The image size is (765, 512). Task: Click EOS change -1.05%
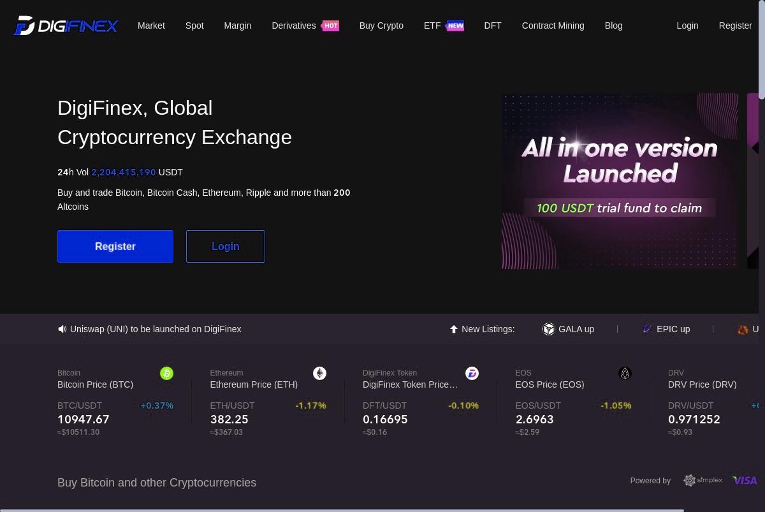(616, 406)
